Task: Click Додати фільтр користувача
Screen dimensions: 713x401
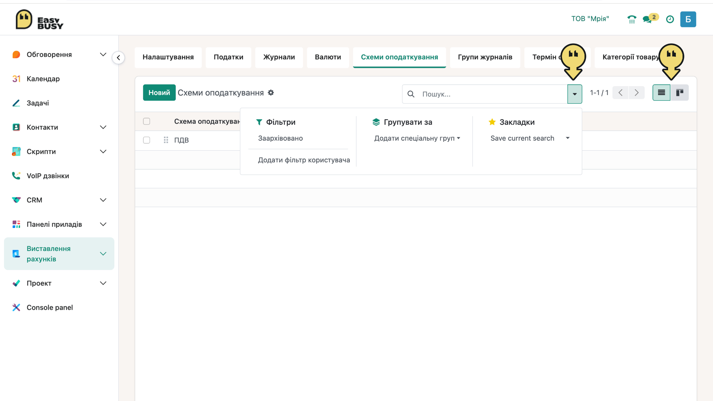Action: click(304, 160)
